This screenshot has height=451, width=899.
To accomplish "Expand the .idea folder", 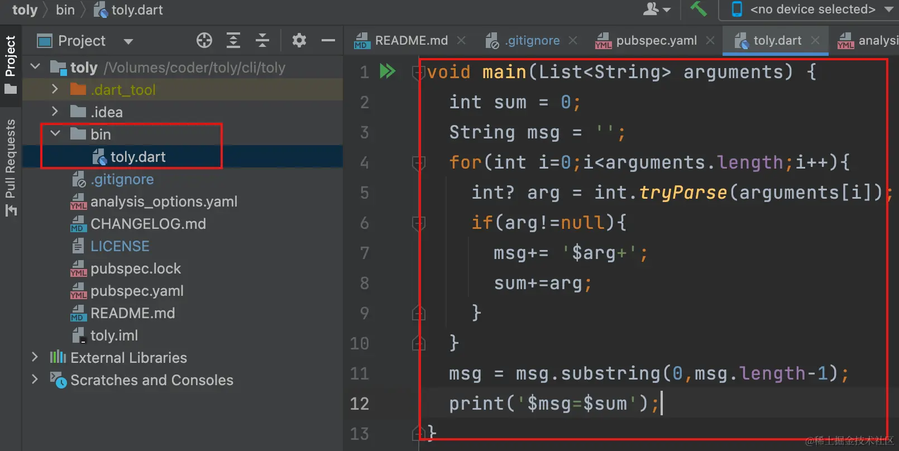I will (55, 112).
